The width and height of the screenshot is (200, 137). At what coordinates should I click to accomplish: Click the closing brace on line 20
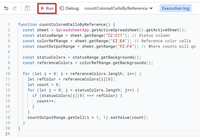pyautogui.click(x=19, y=128)
